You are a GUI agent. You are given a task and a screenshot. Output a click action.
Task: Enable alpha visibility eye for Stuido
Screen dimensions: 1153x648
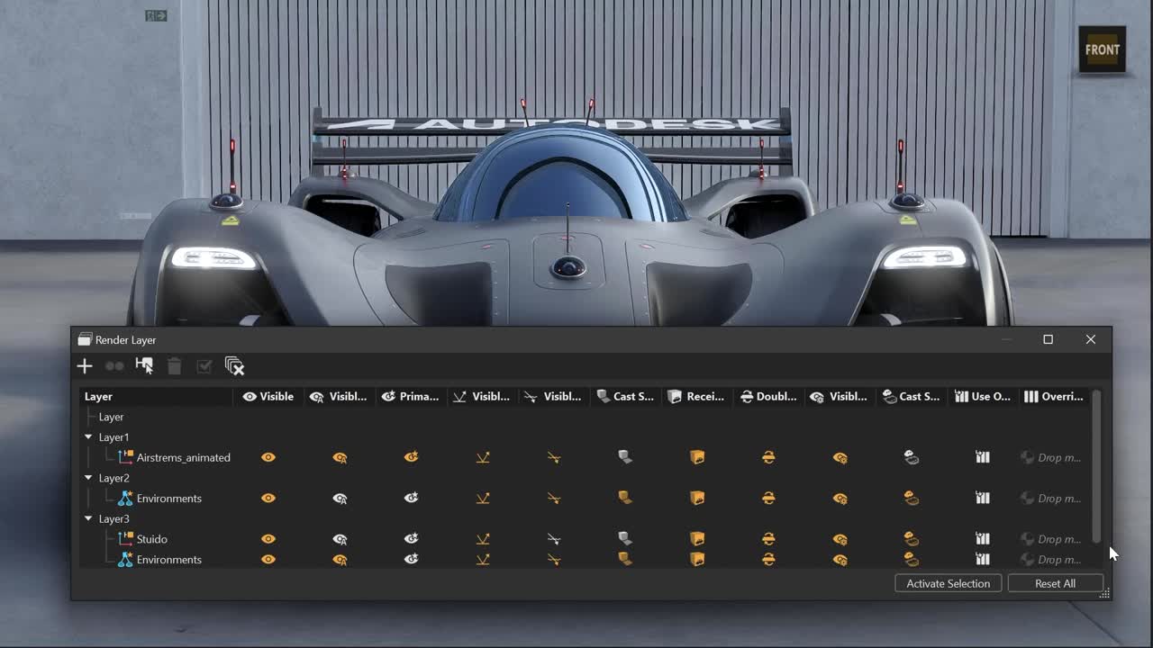[x=340, y=539]
